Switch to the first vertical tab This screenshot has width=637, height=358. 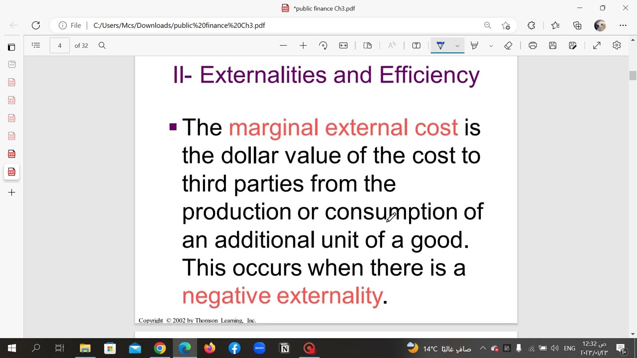tap(11, 64)
